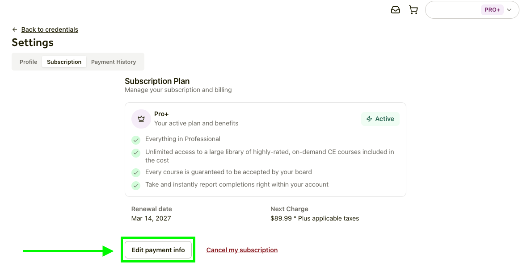Click the Pro+ crown icon
The width and height of the screenshot is (527, 279).
pyautogui.click(x=141, y=119)
